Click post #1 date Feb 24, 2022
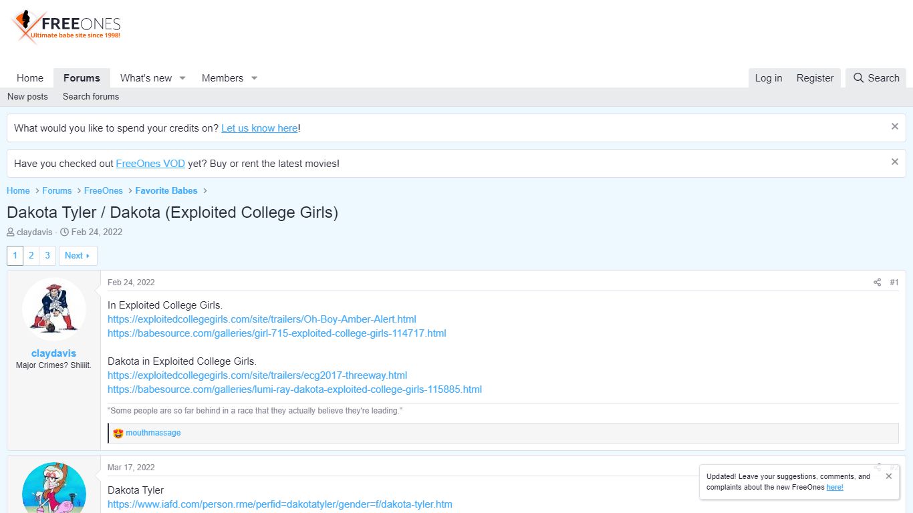 pos(131,283)
